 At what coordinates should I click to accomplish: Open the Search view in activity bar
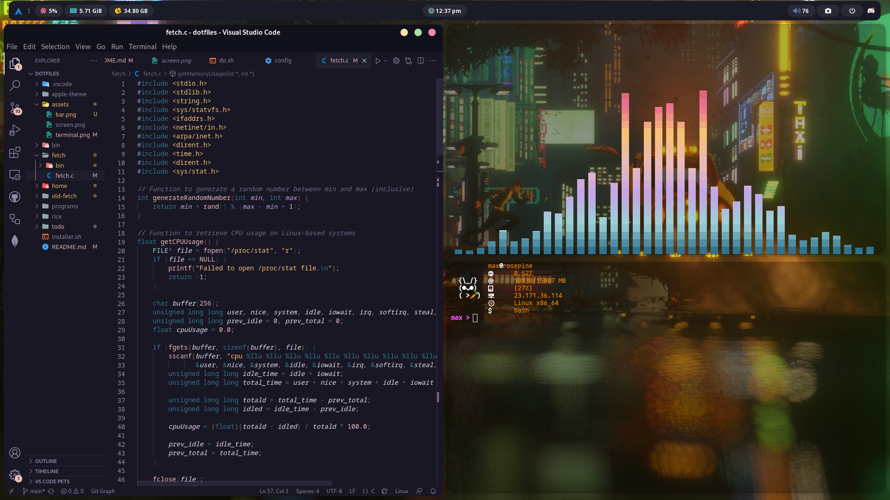(15, 85)
